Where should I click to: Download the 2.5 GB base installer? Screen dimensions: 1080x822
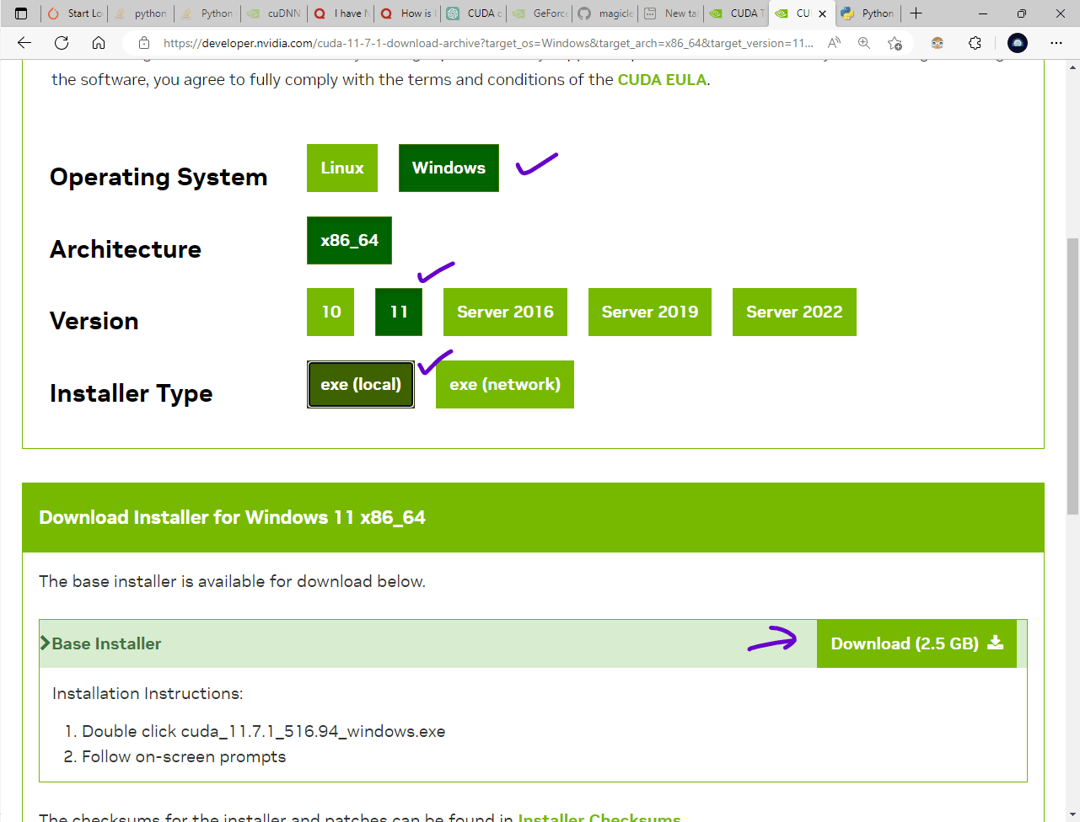click(x=916, y=643)
